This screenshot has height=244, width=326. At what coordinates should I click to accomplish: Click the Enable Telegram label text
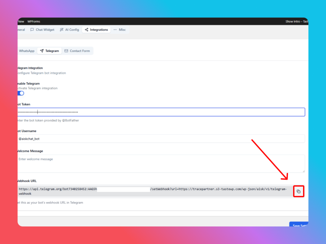[x=29, y=84]
